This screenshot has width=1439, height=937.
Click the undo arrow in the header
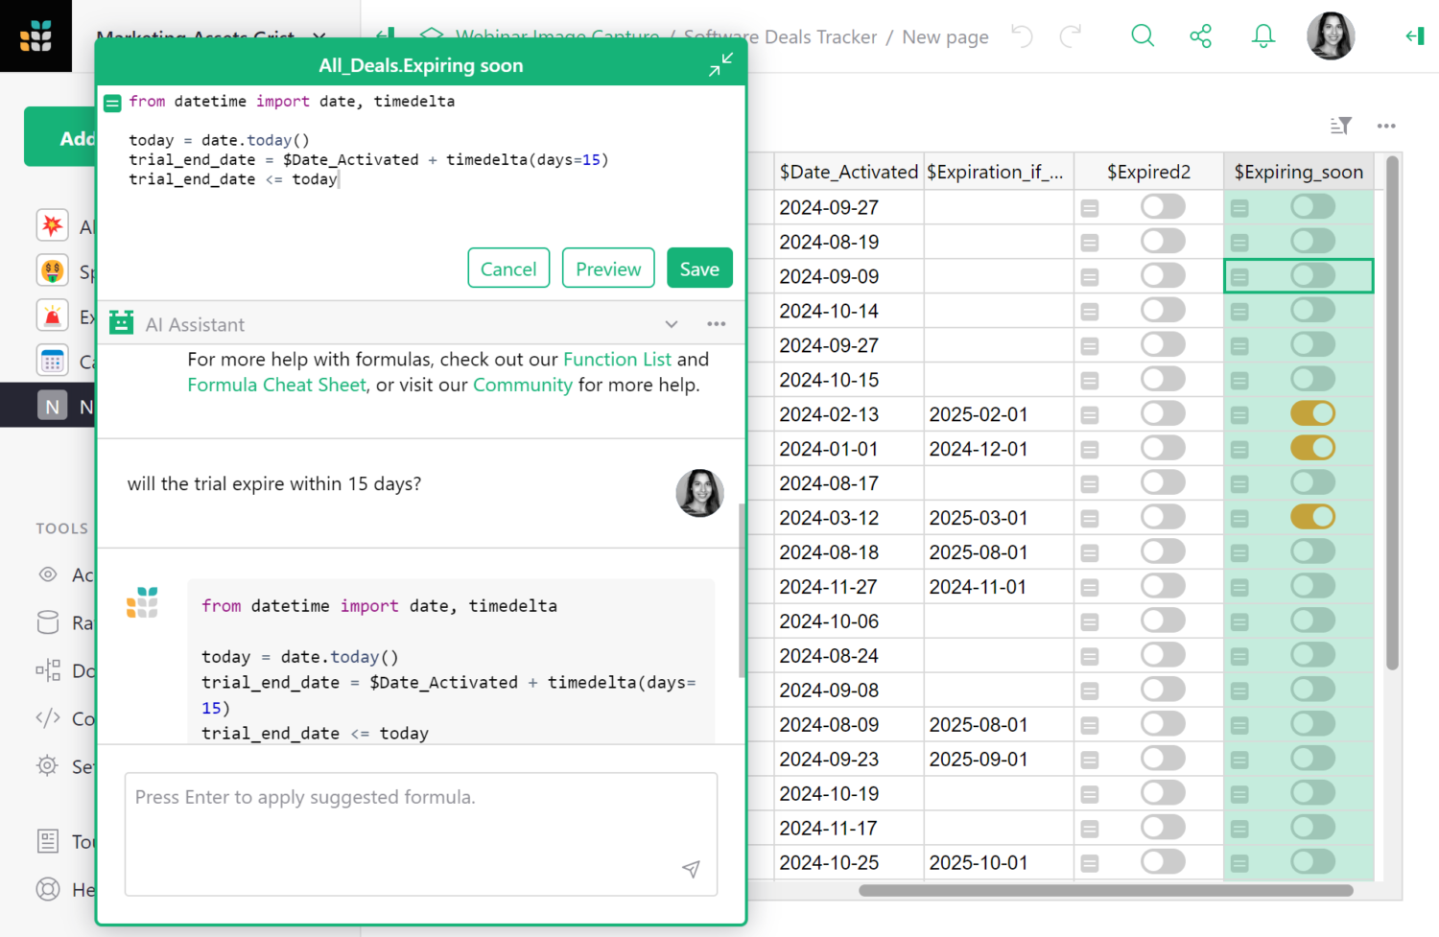tap(1022, 35)
